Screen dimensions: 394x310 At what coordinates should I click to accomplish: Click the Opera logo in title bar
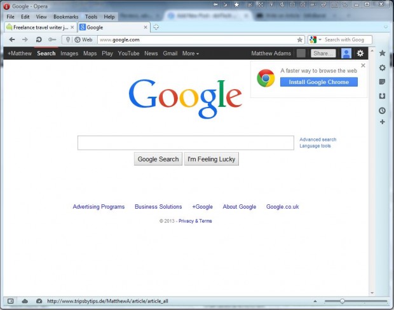pyautogui.click(x=6, y=6)
